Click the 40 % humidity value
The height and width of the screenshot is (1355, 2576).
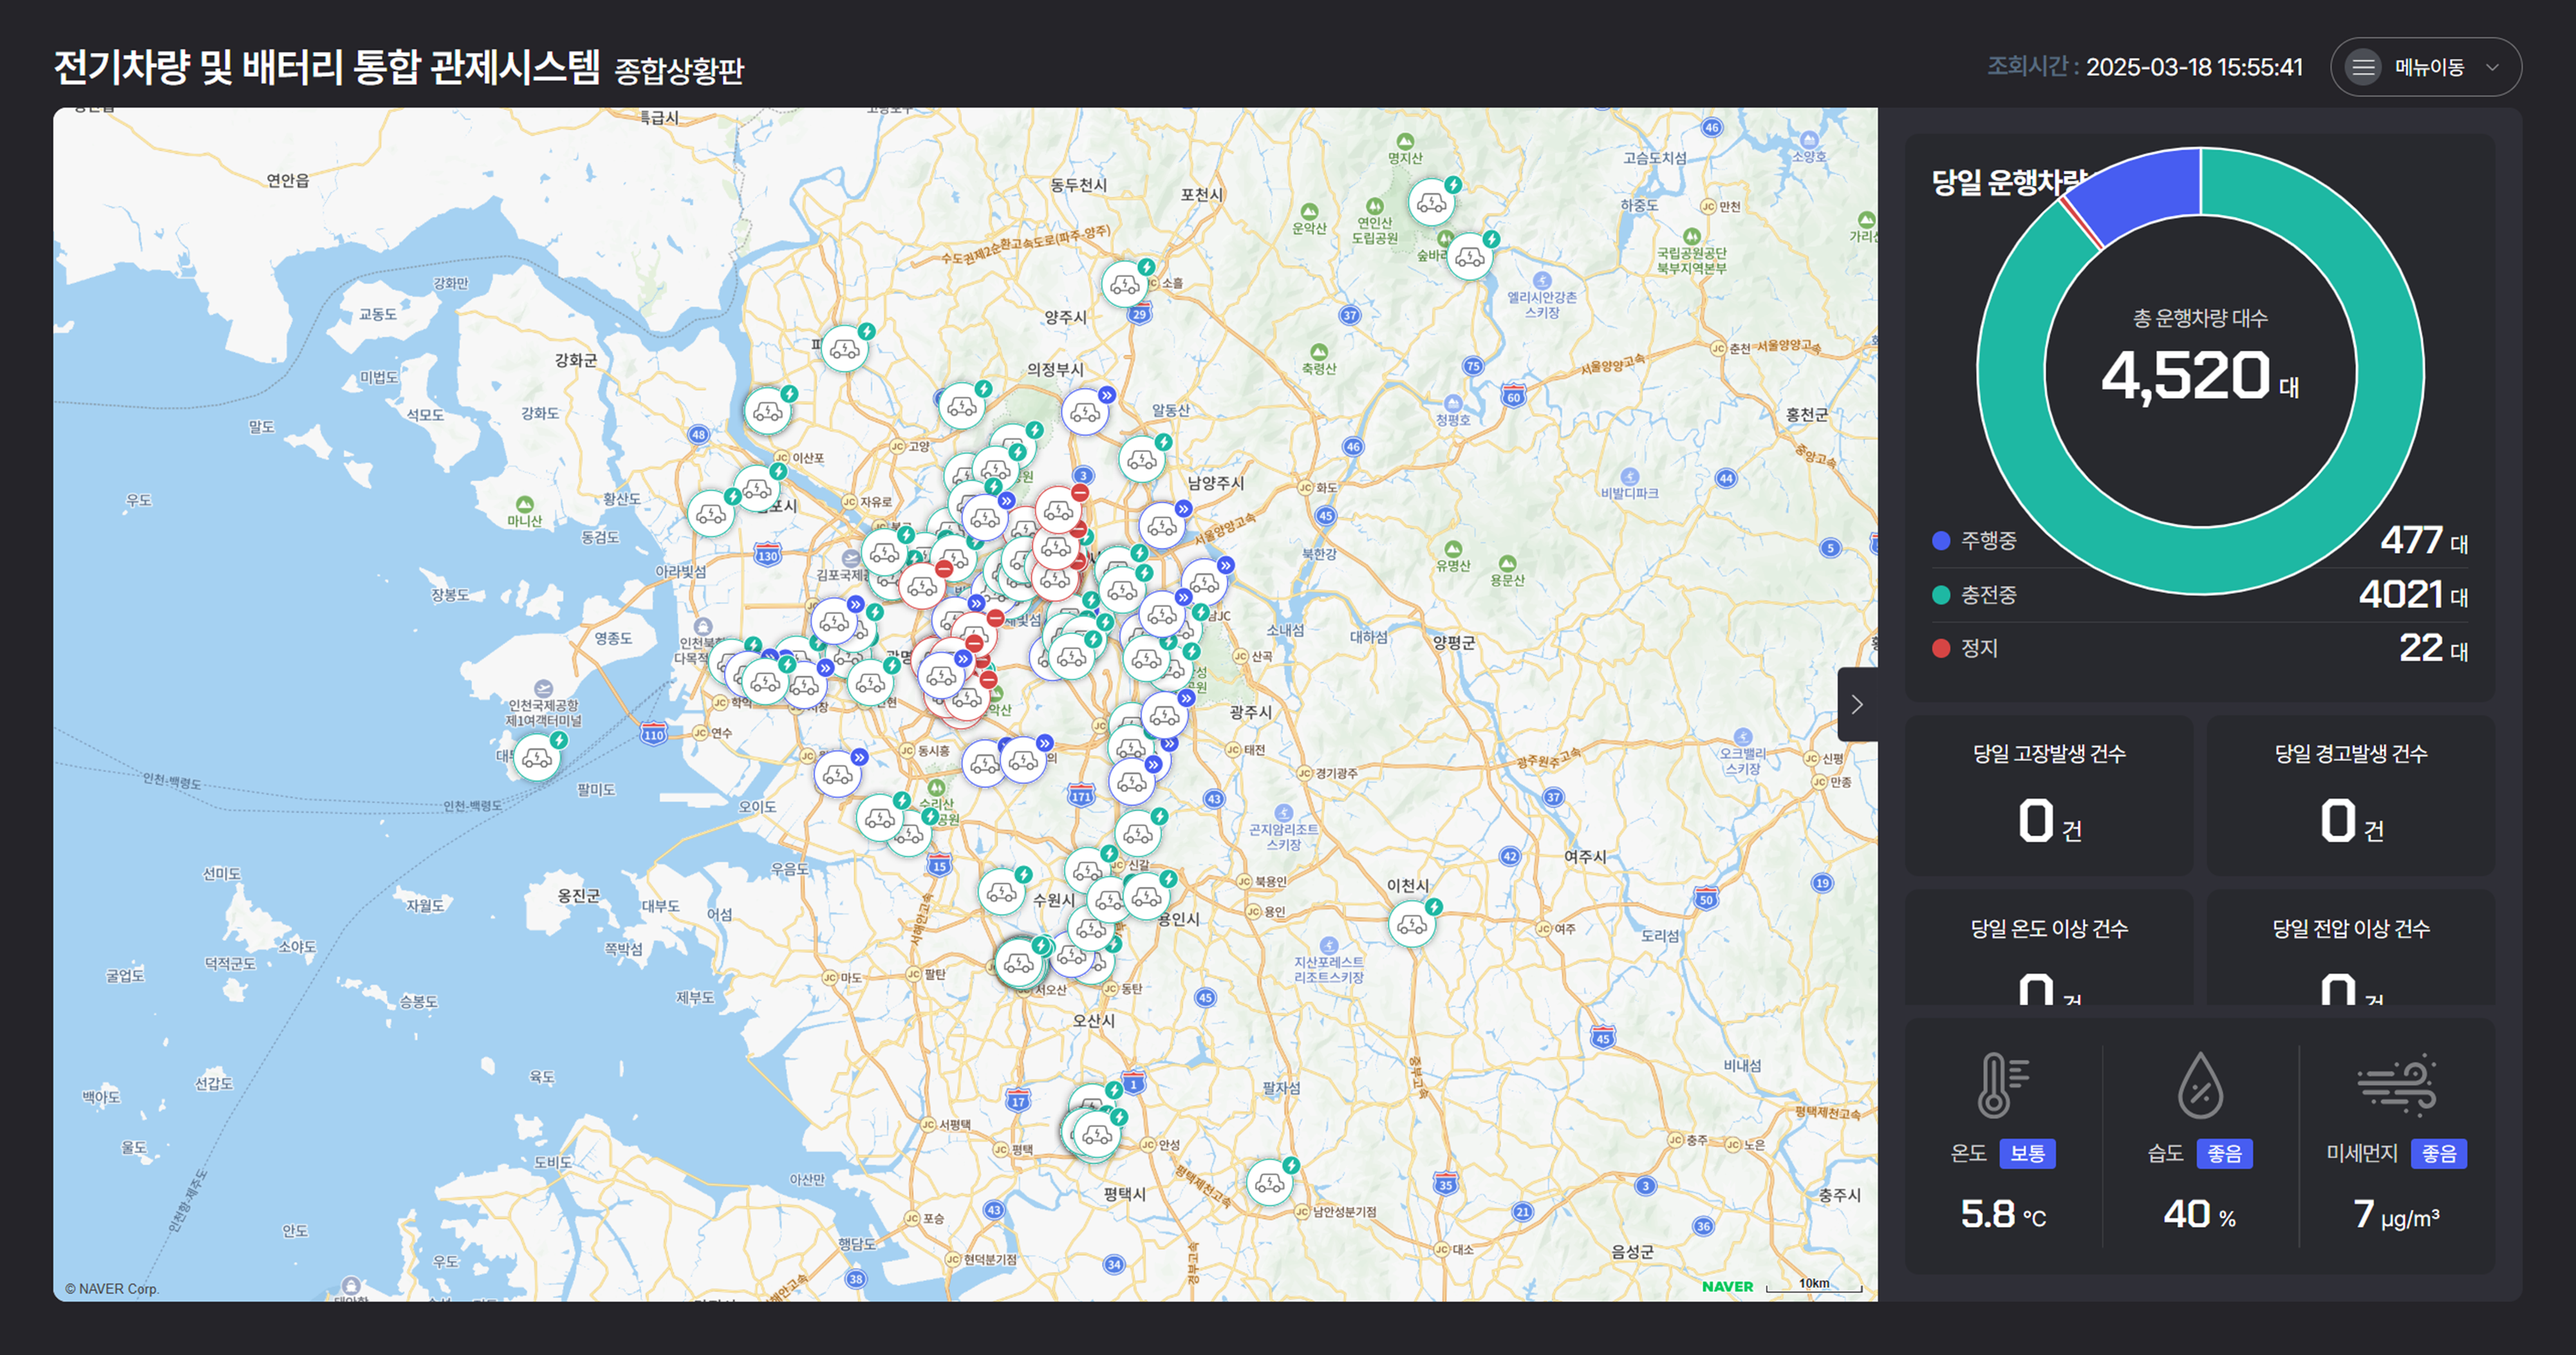coord(2200,1214)
